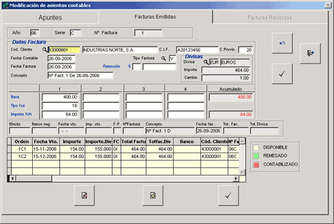Click the C.Provin. field

pos(245,50)
